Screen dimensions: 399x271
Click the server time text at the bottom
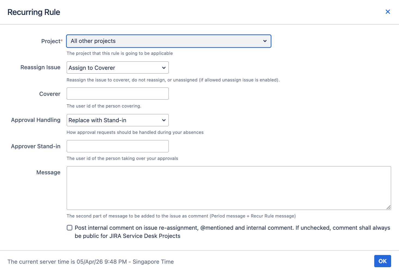(x=91, y=261)
